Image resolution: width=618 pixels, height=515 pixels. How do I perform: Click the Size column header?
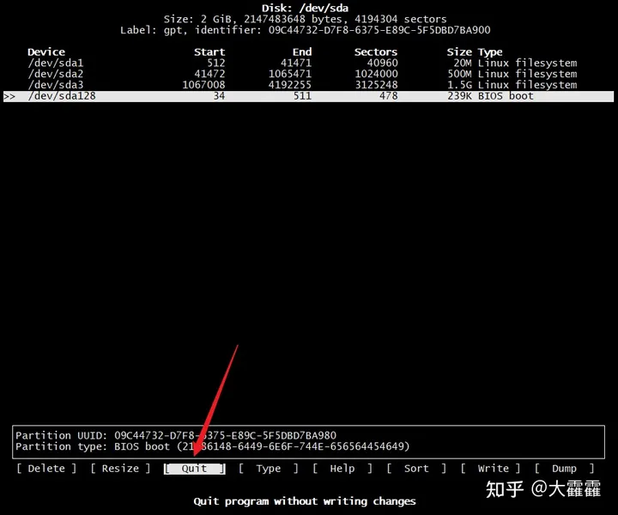[x=459, y=51]
